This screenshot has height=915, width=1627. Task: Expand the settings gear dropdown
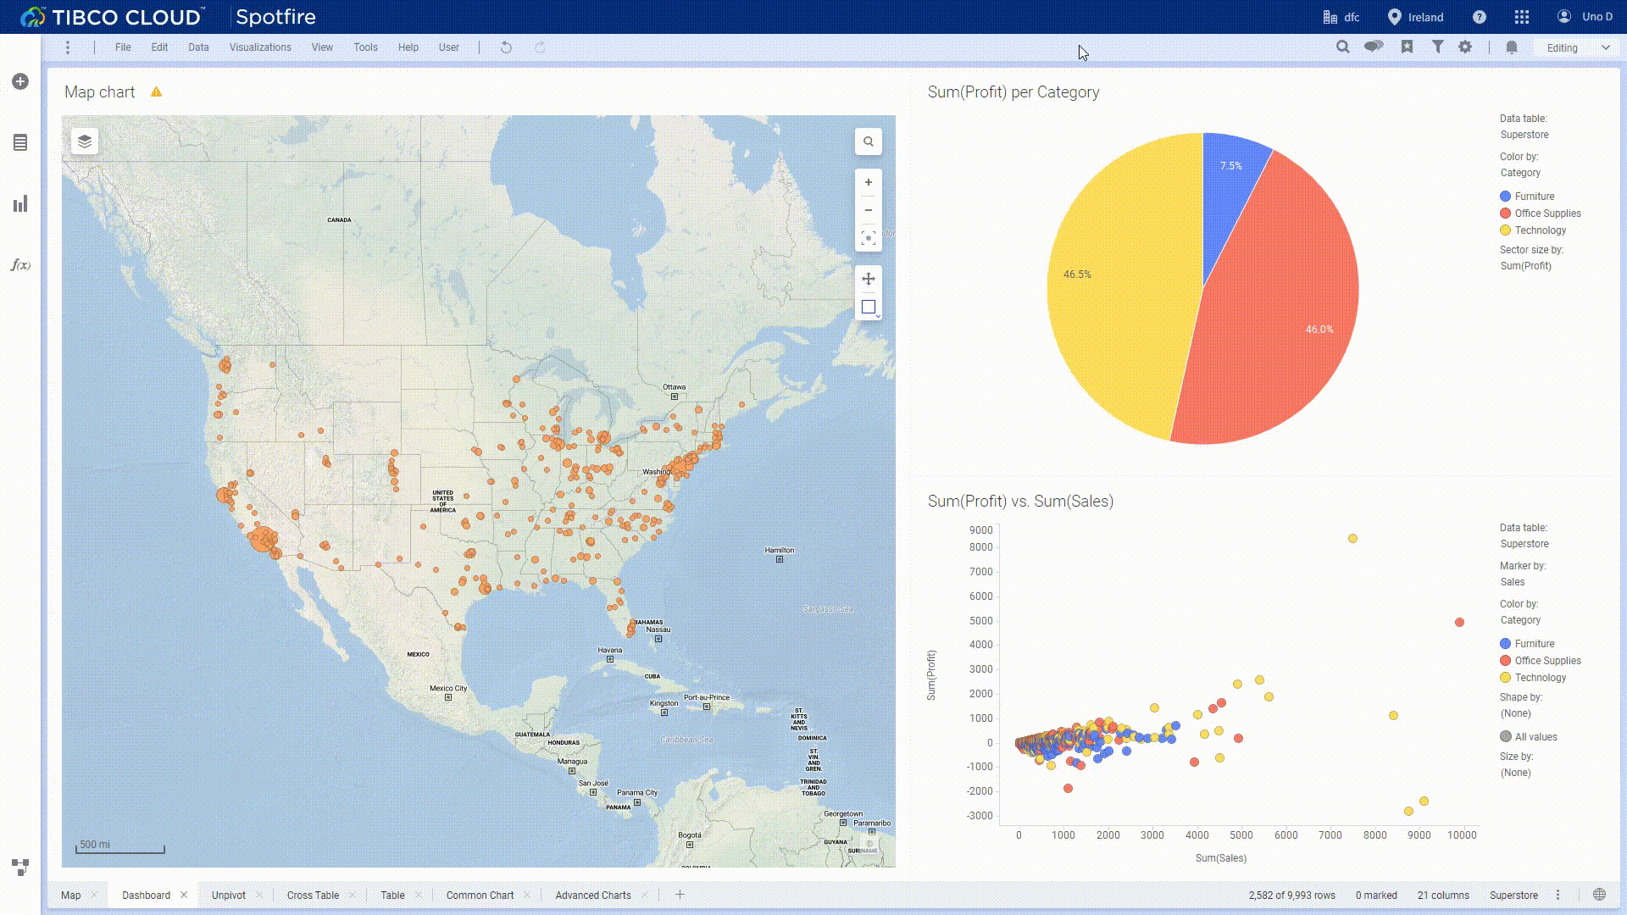coord(1466,47)
